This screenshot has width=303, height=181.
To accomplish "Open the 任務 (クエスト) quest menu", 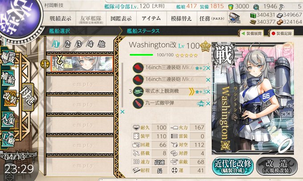I will pos(212,19).
